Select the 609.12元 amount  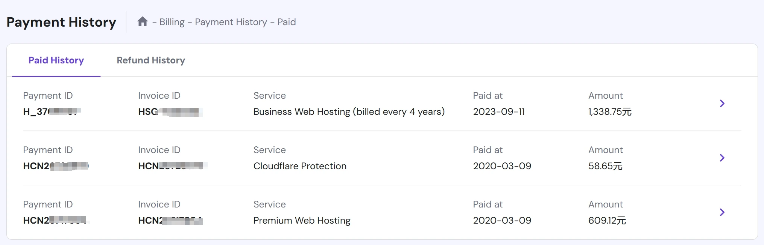point(607,221)
